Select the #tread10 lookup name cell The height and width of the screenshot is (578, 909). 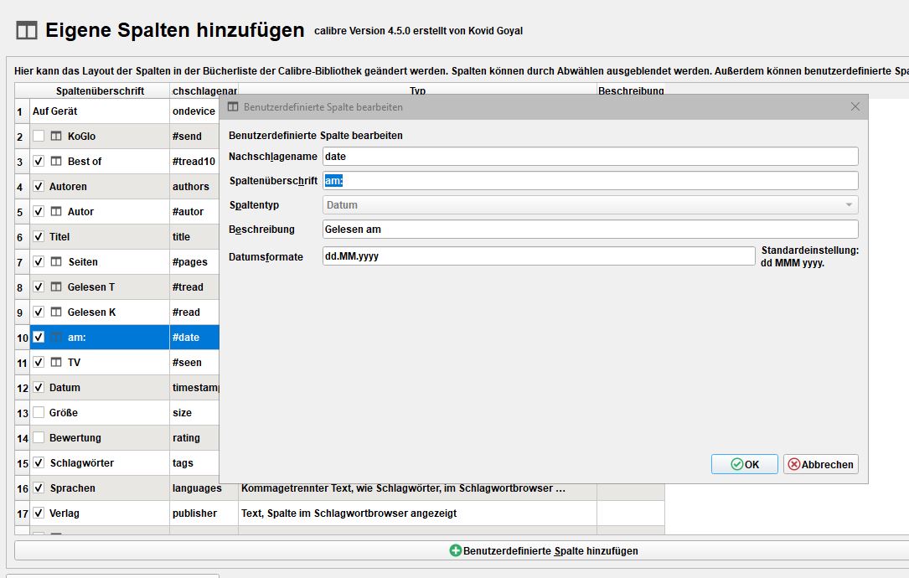[x=194, y=161]
